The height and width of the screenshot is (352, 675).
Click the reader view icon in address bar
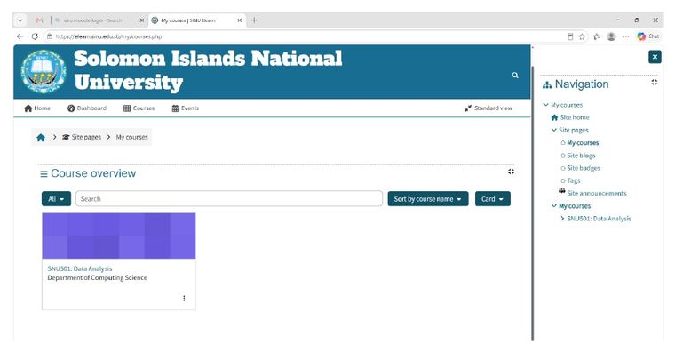(x=570, y=36)
